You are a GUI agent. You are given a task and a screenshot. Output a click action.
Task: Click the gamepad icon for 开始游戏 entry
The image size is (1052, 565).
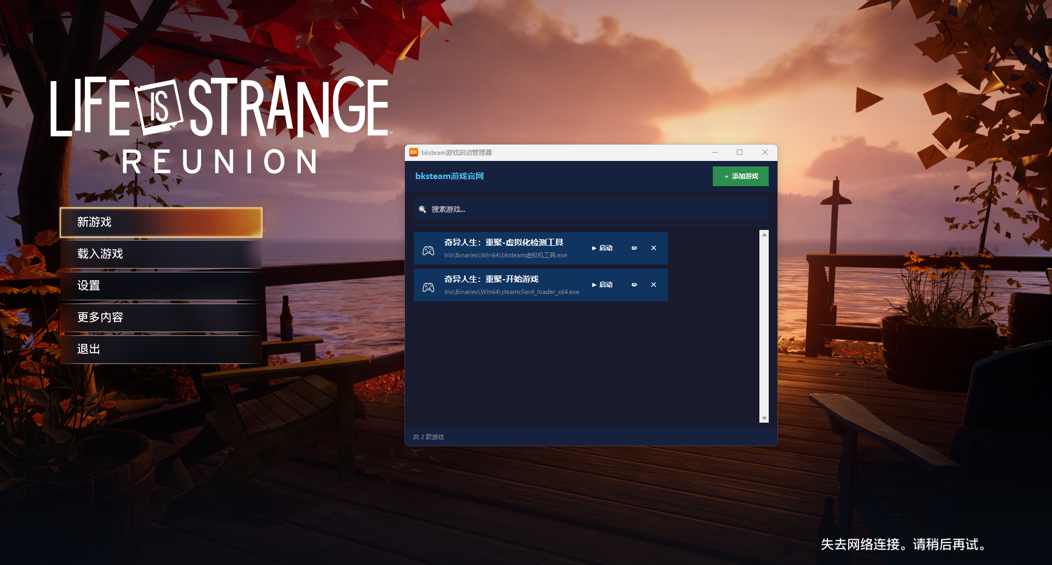pos(428,287)
